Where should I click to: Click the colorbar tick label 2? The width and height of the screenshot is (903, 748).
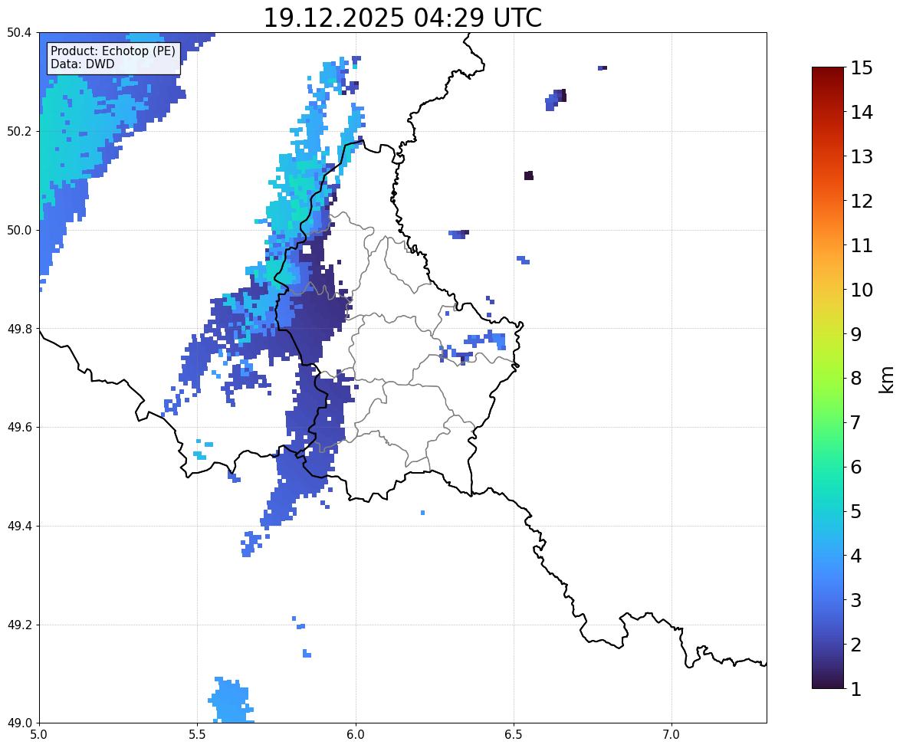[856, 645]
